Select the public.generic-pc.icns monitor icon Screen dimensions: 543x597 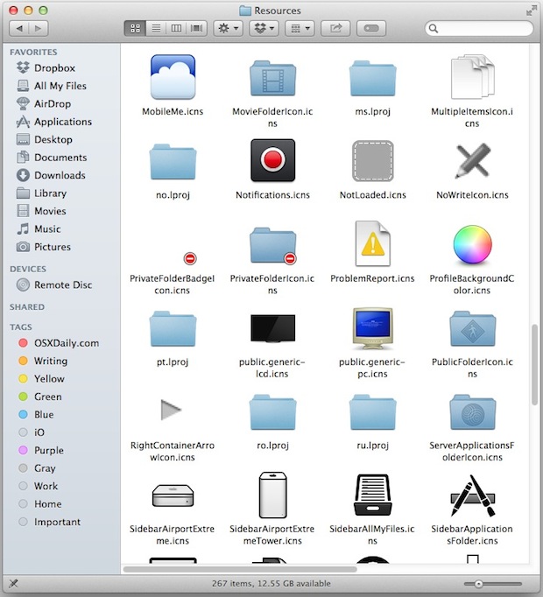coord(372,329)
